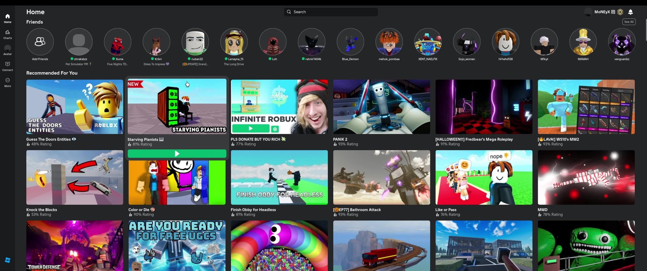The image size is (647, 271).
Task: Click the Add Friends circle icon
Action: point(40,42)
